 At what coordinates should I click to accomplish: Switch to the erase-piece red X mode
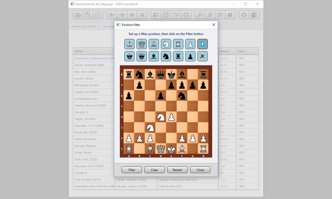click(x=203, y=56)
